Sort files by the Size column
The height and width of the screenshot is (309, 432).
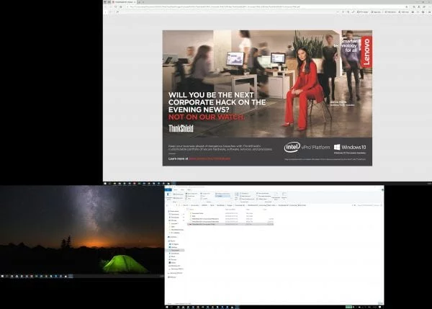click(x=265, y=210)
